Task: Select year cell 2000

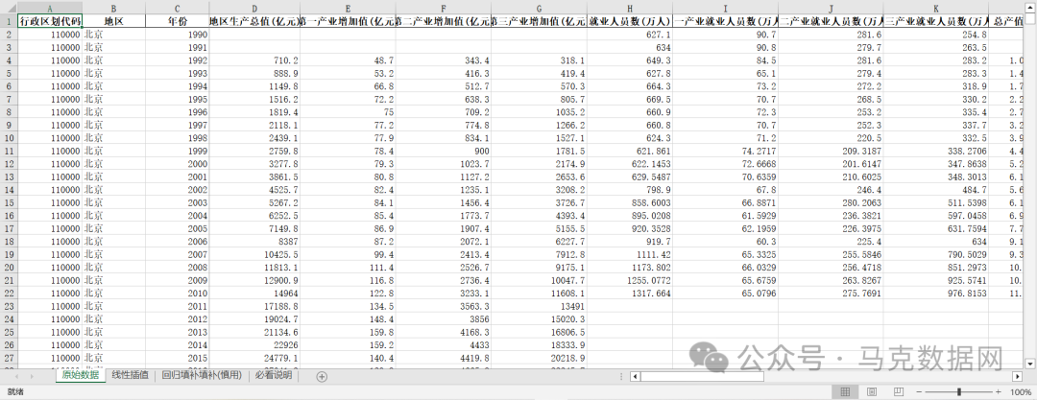Action: click(x=178, y=164)
